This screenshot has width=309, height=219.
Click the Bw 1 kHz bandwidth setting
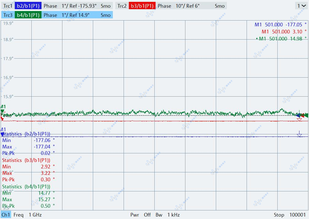point(168,215)
